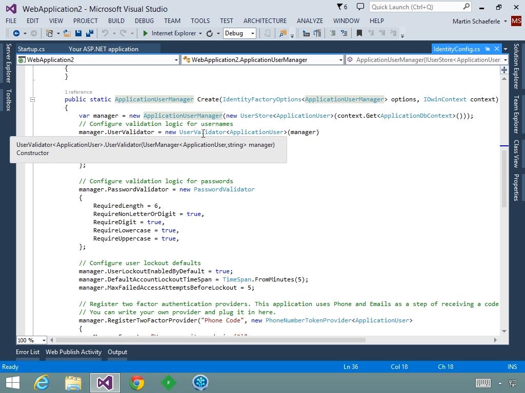Screen dimensions: 525x393
Task: Click the New Project toolbar icon
Action: [x=50, y=33]
